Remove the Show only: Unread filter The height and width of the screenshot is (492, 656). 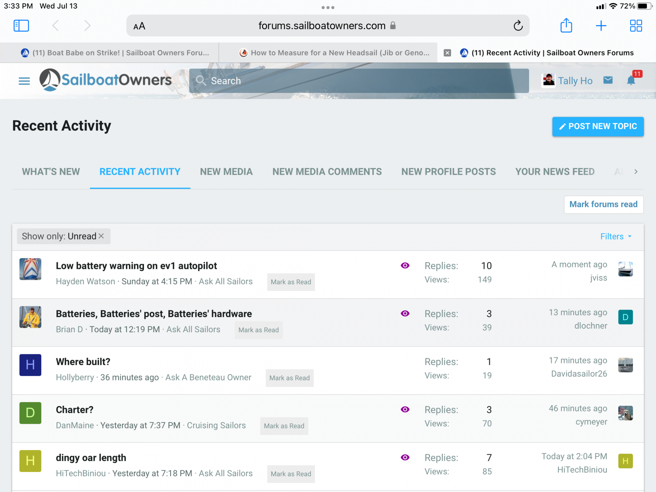(x=101, y=236)
